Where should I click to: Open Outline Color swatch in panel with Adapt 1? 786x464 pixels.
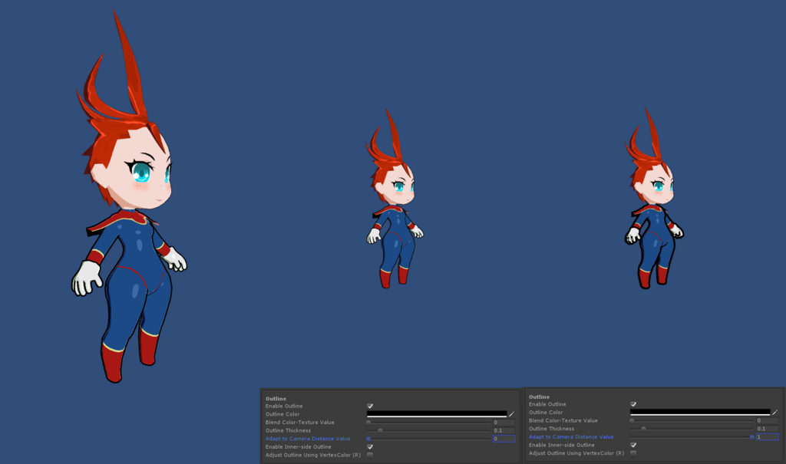tap(700, 412)
